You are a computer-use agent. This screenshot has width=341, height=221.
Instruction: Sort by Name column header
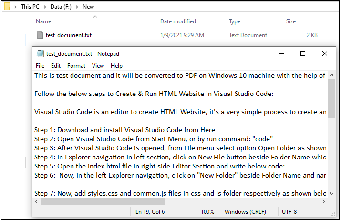click(43, 21)
